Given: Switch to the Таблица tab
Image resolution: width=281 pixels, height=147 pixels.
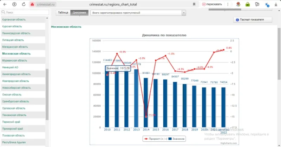Looking at the screenshot, I should click(63, 13).
